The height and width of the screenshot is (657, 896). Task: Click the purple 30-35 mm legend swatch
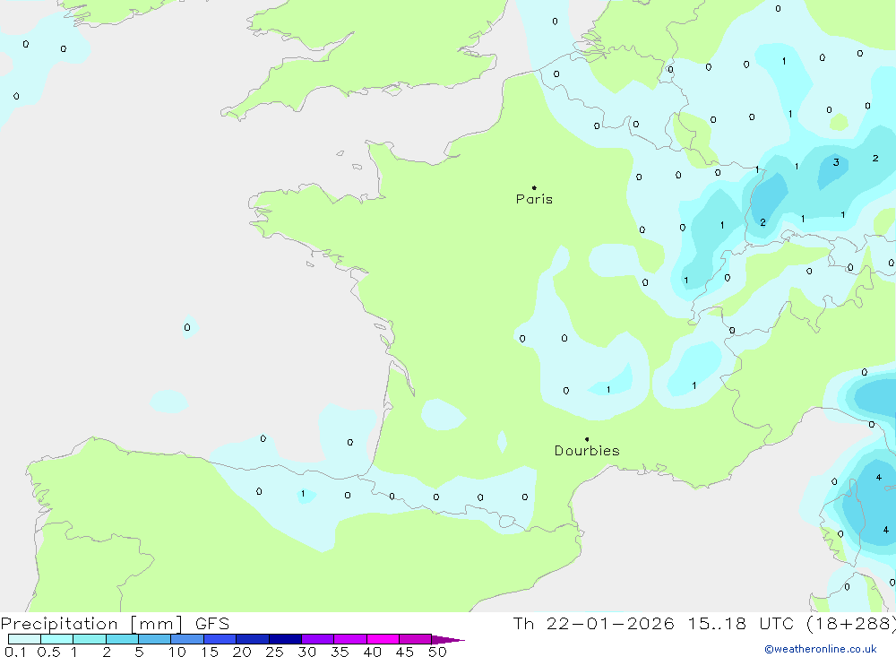pyautogui.click(x=317, y=639)
